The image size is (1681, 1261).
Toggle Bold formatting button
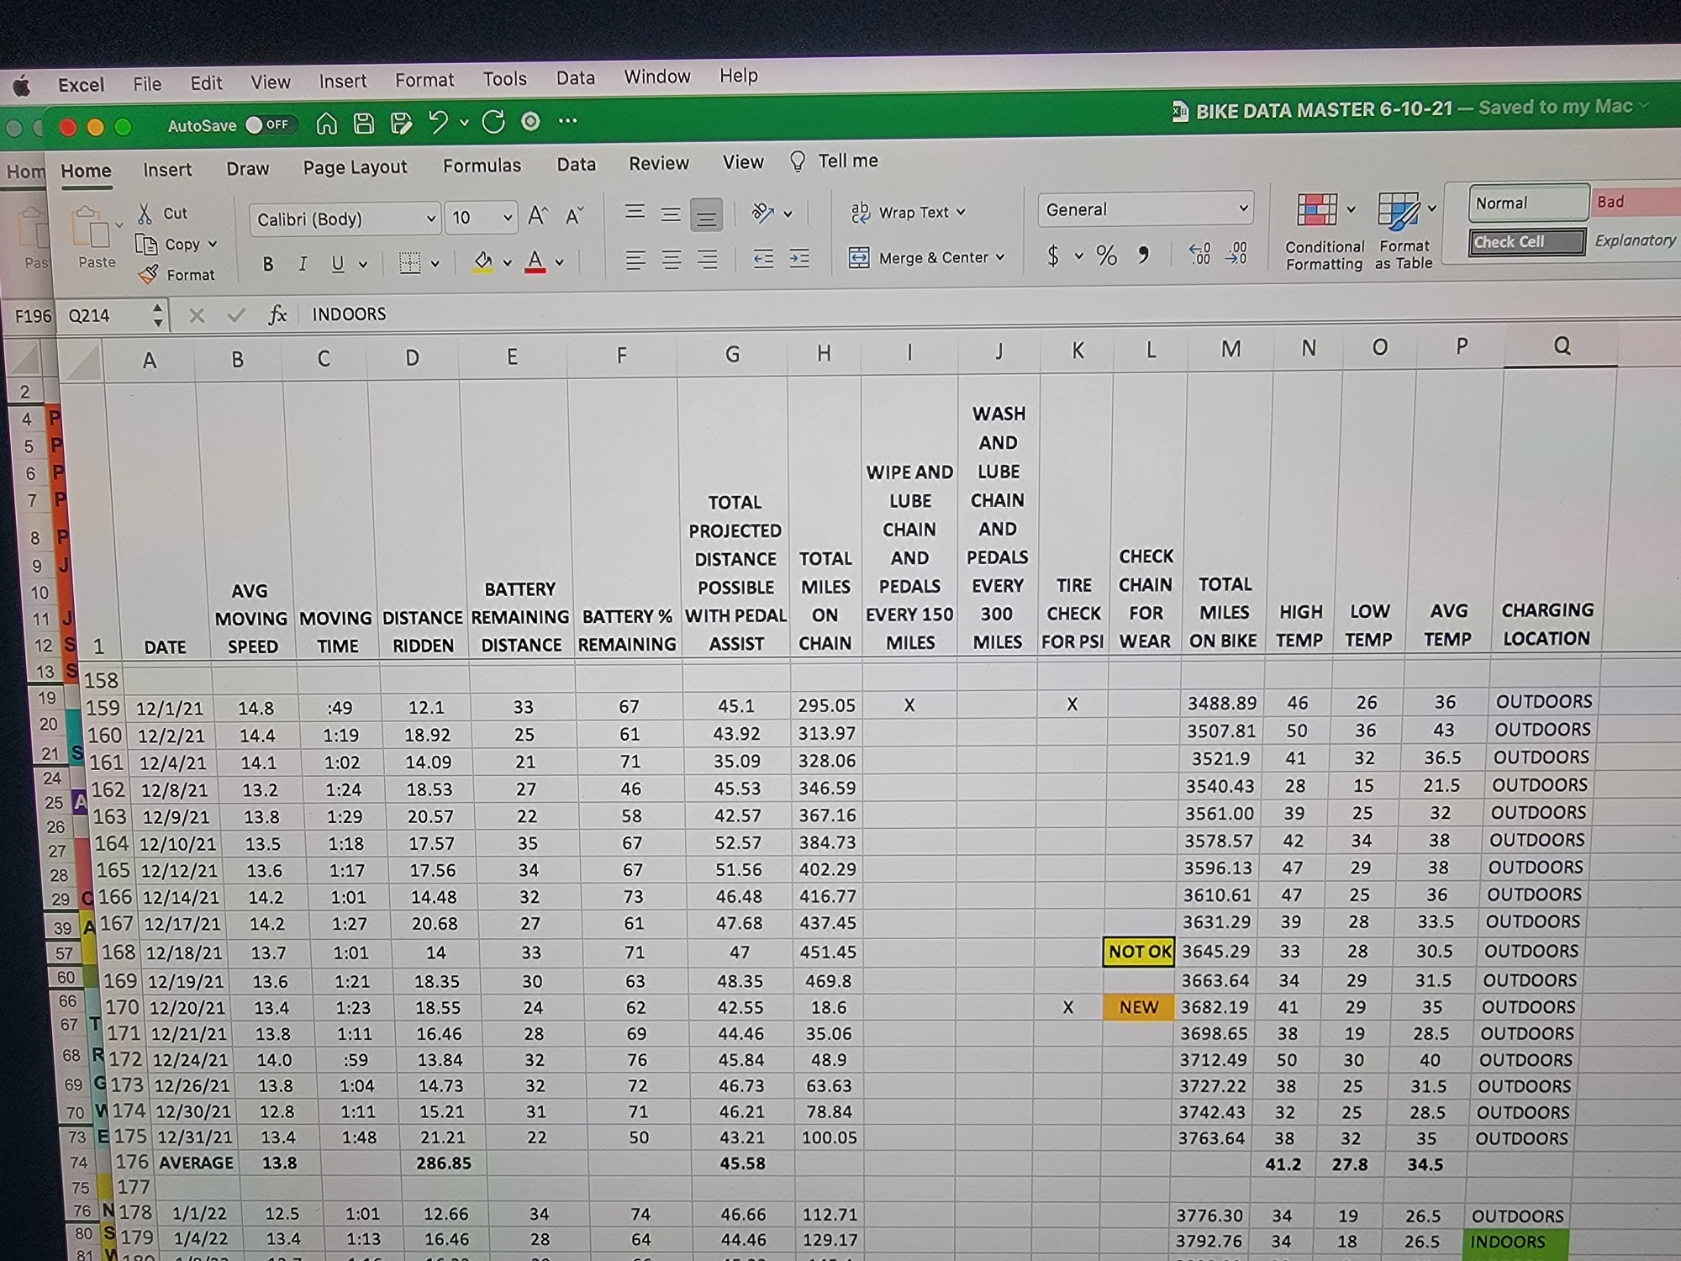268,264
